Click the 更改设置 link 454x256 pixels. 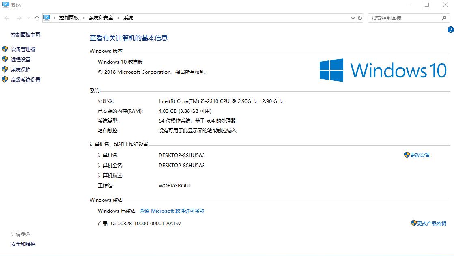[x=420, y=155]
